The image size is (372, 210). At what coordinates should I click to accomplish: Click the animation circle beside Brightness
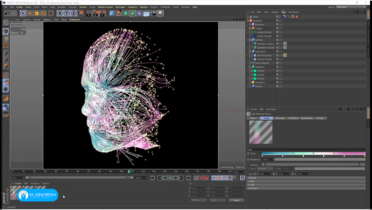point(248,160)
